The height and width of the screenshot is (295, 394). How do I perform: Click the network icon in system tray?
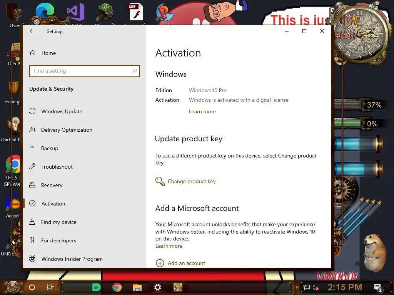click(x=307, y=287)
